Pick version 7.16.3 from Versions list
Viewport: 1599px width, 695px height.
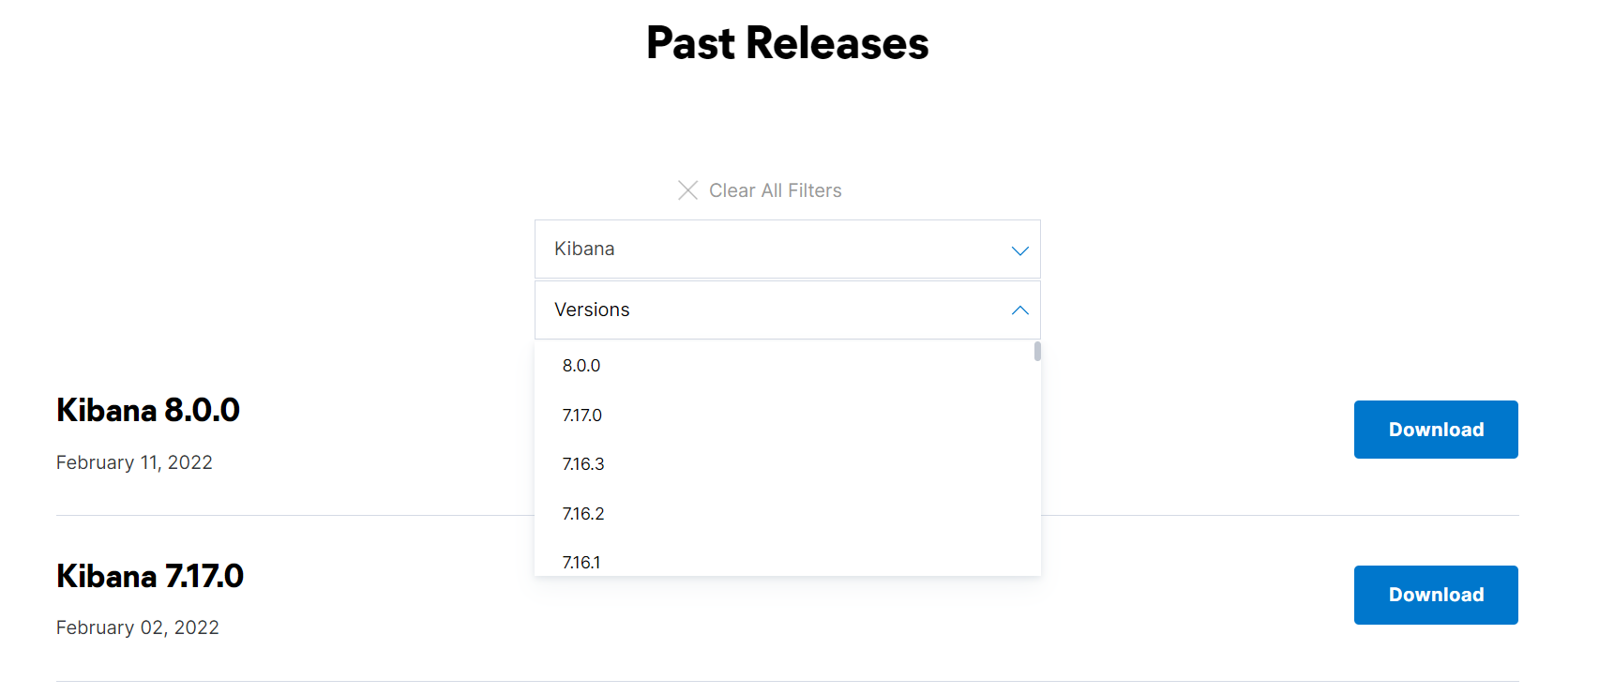(583, 464)
